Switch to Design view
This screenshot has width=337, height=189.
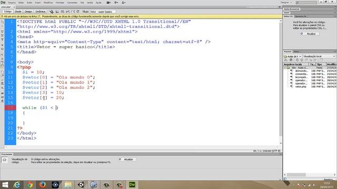pos(28,12)
